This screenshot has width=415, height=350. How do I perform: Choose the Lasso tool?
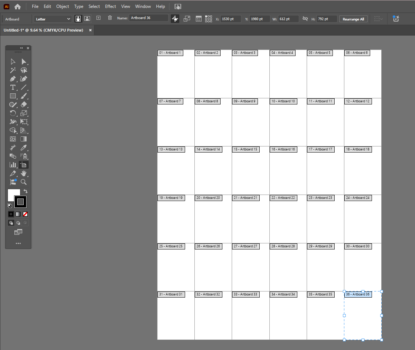(24, 70)
